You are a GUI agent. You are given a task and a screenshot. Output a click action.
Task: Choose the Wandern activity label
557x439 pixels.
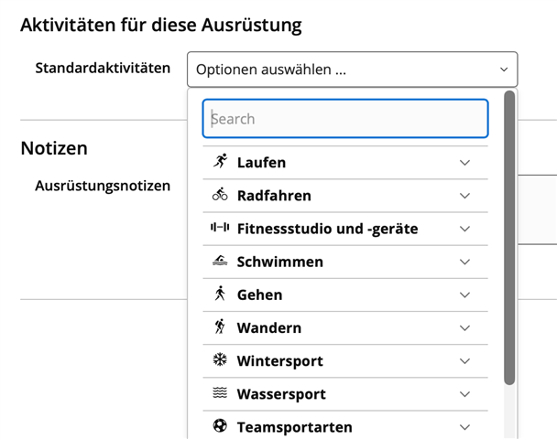268,327
